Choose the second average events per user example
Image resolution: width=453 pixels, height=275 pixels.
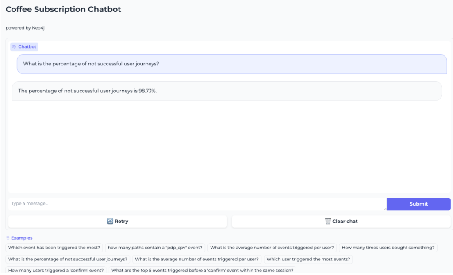pos(197,259)
